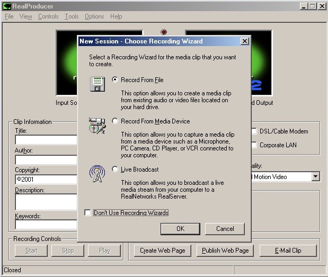
Task: Select the Live Broadcast radio button
Action: click(x=116, y=169)
